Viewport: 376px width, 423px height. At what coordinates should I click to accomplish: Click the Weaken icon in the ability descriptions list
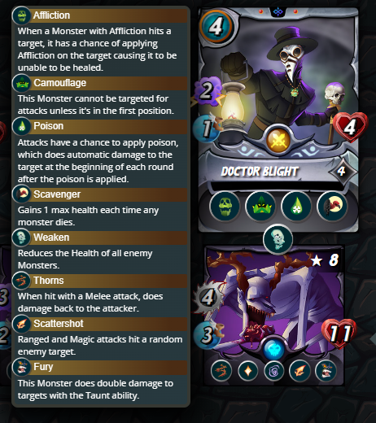coord(22,238)
